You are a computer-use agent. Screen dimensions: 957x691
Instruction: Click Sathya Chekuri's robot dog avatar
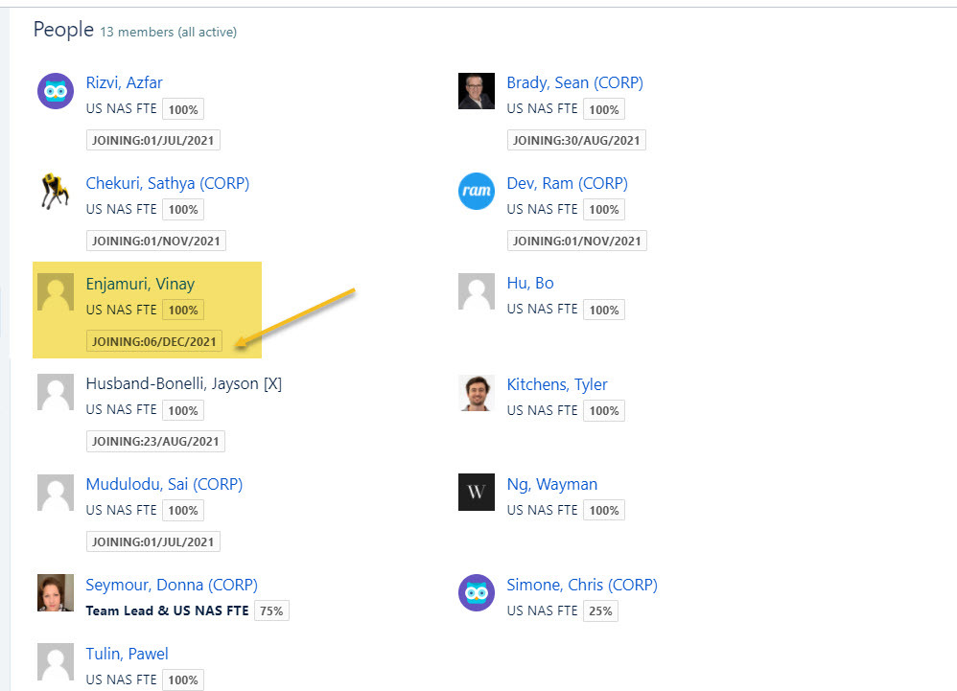click(56, 192)
